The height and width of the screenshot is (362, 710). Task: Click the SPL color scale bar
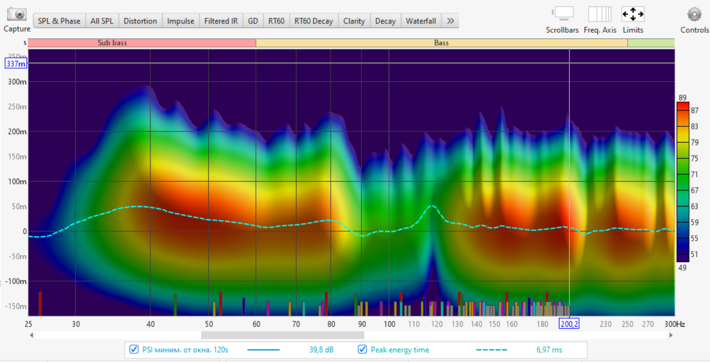coord(683,182)
